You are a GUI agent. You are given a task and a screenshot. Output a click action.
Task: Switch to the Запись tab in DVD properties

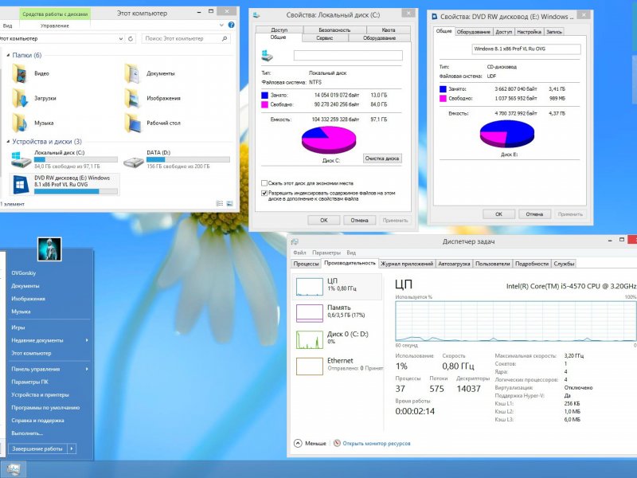[554, 32]
